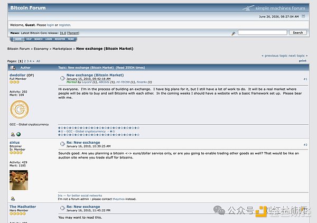Open HI-TEC99 merit giver link
This screenshot has height=223, width=317.
click(123, 82)
